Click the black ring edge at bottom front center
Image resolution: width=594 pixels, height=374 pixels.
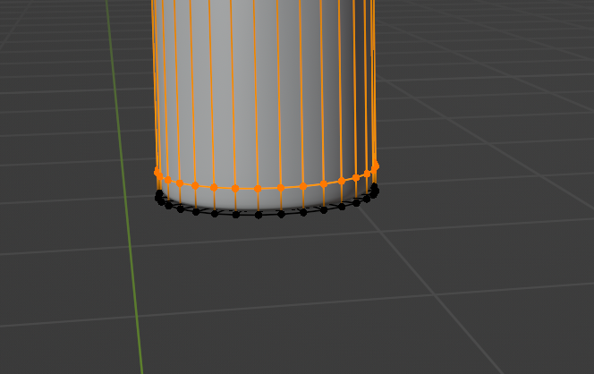pyautogui.click(x=269, y=215)
